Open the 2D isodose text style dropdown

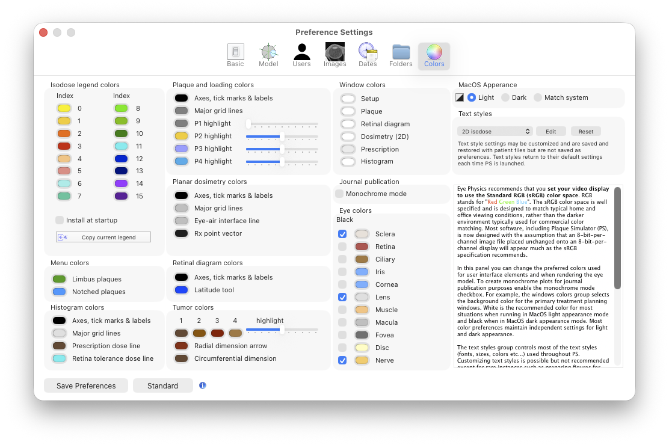point(495,131)
